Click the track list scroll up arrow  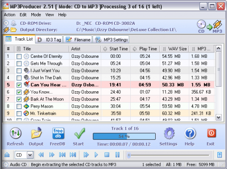218,48
